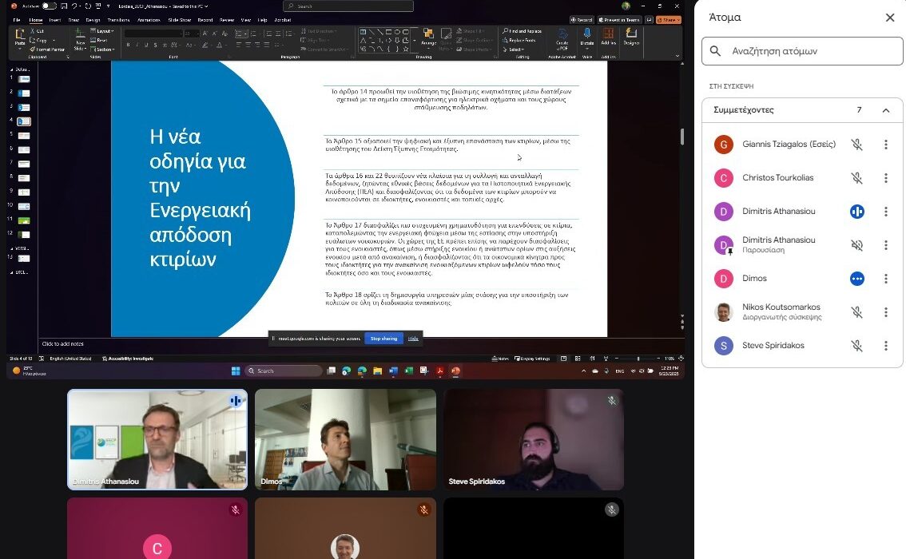The width and height of the screenshot is (906, 559).
Task: Click the Dictate microphone icon
Action: (x=587, y=37)
